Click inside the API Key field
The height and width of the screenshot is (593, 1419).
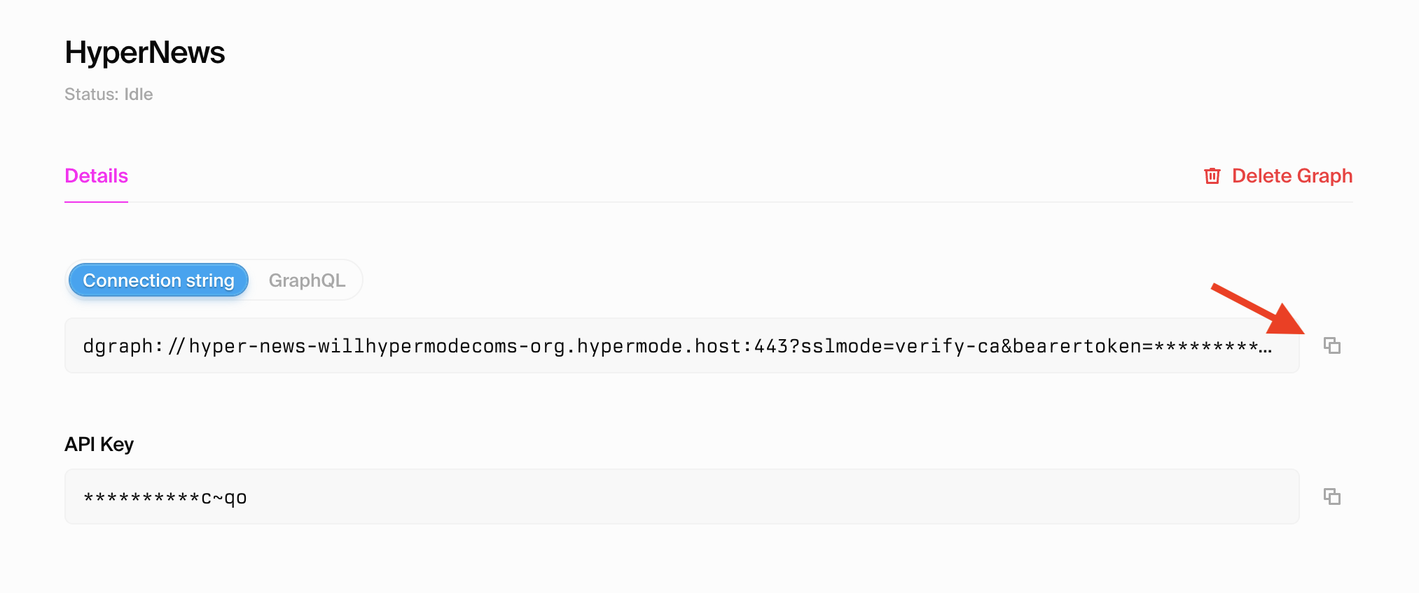[679, 496]
